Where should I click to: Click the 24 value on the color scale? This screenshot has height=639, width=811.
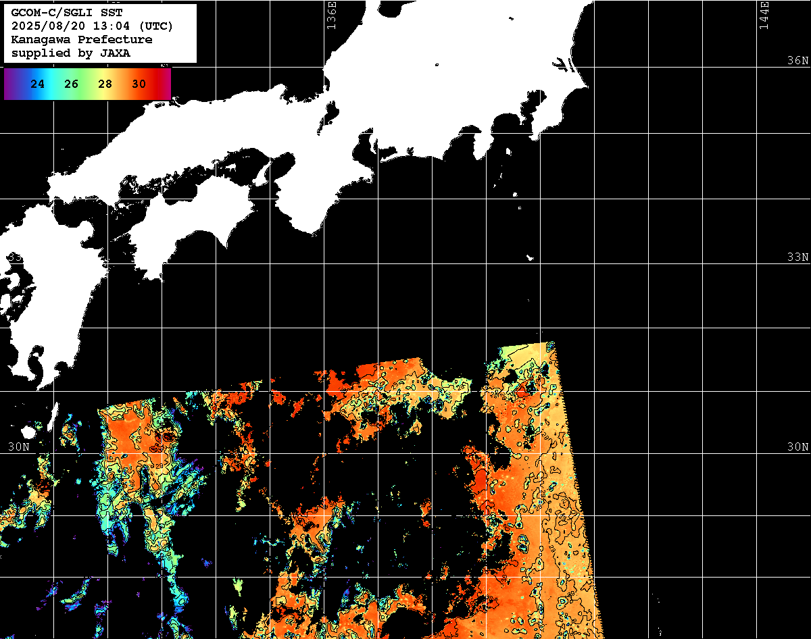point(38,84)
